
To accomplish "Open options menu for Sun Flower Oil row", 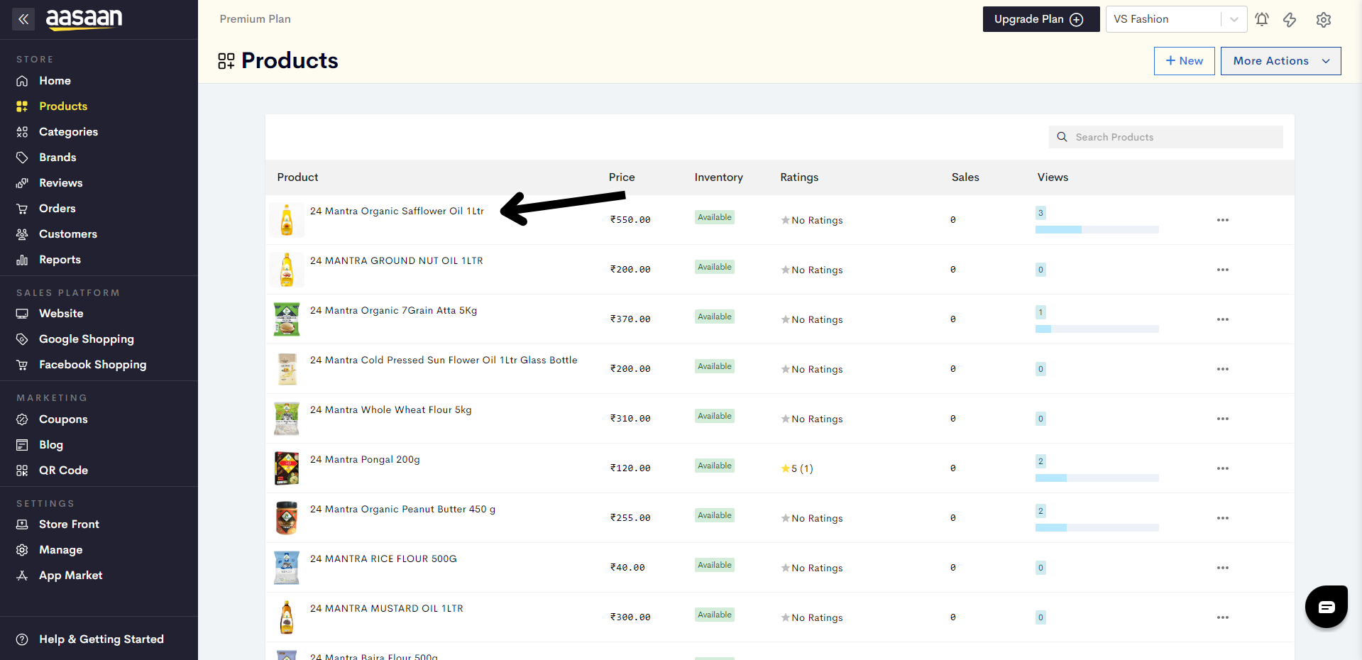I will tap(1222, 369).
